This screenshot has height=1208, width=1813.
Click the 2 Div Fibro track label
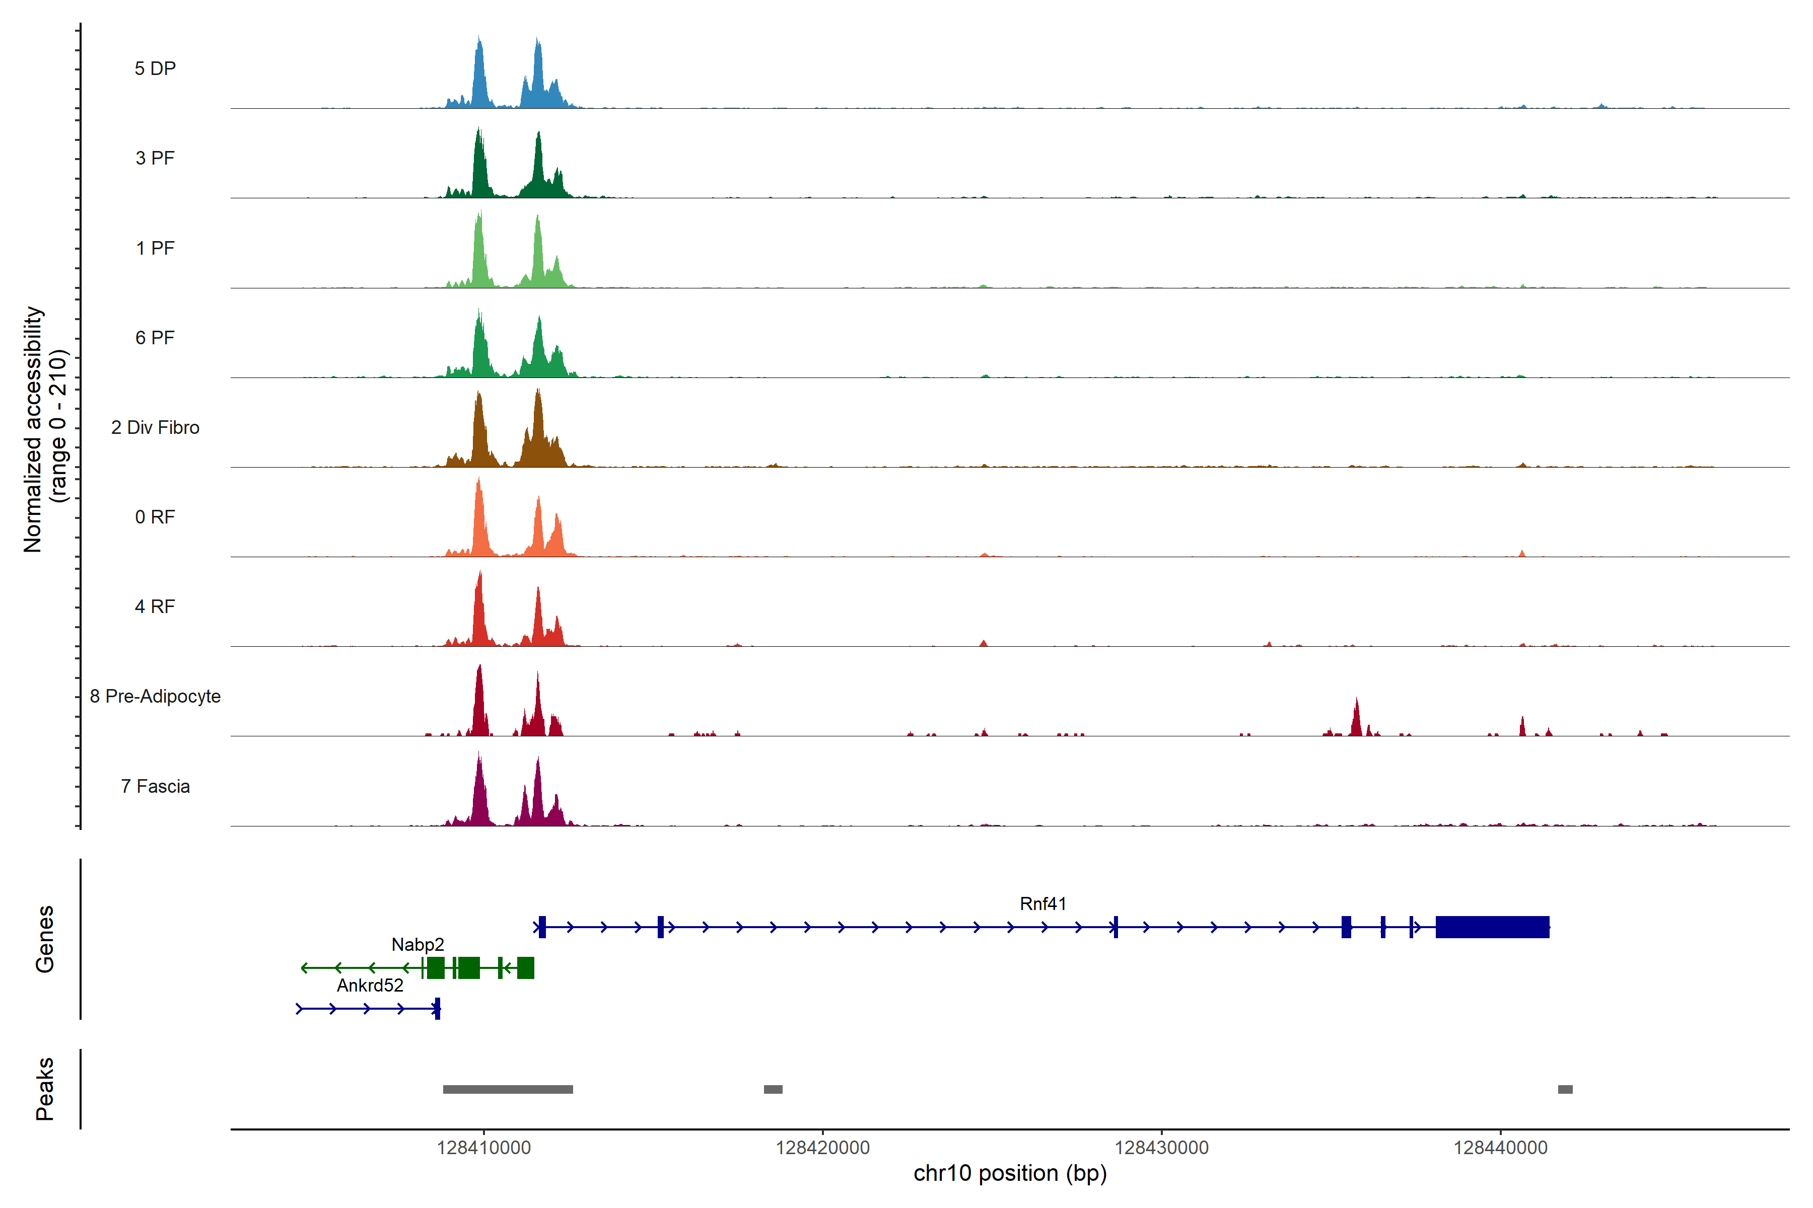pyautogui.click(x=155, y=427)
